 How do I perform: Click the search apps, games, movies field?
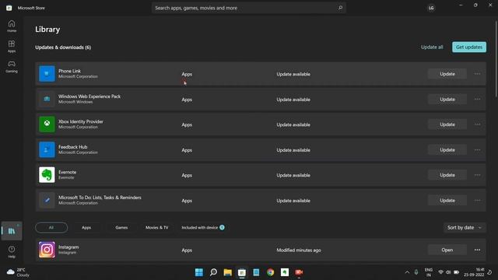[249, 8]
